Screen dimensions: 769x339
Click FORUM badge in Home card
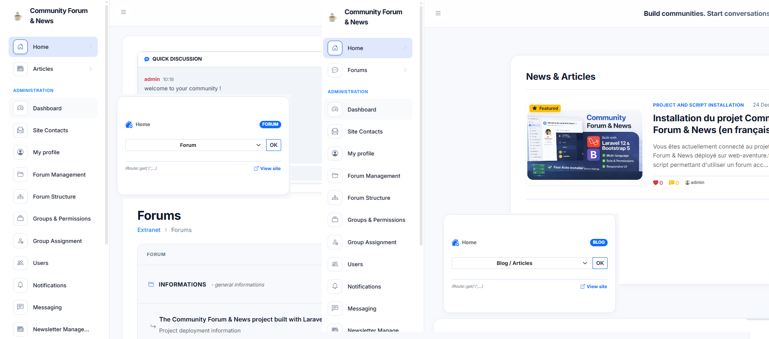[270, 125]
